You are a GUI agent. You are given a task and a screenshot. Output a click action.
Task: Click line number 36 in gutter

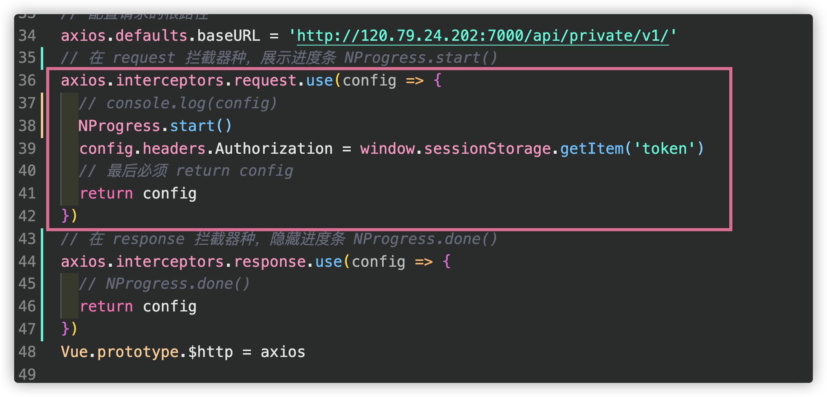point(27,80)
